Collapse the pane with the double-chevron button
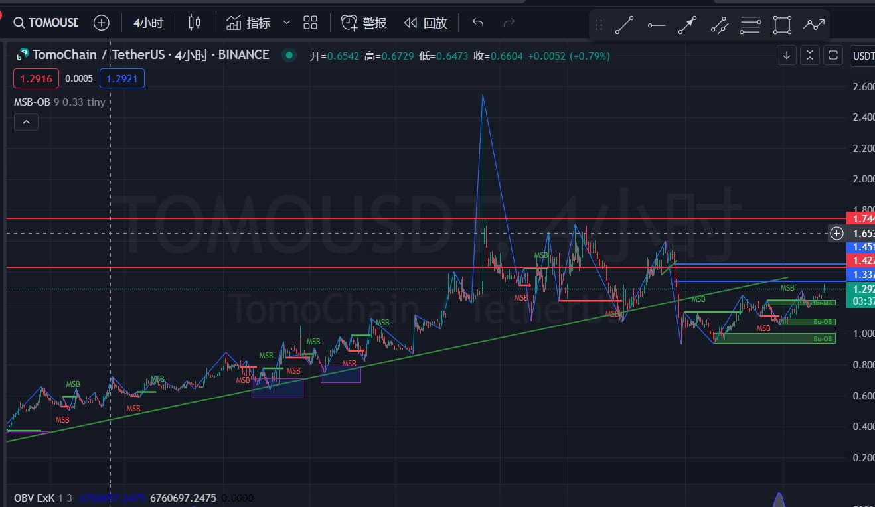Image resolution: width=875 pixels, height=507 pixels. 810,56
